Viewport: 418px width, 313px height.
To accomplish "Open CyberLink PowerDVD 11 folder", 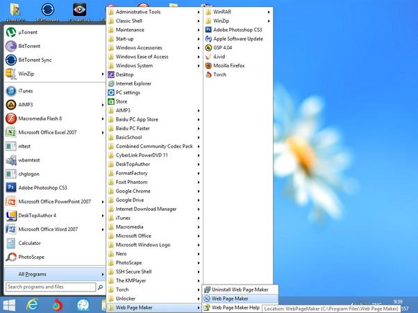I will 154,155.
